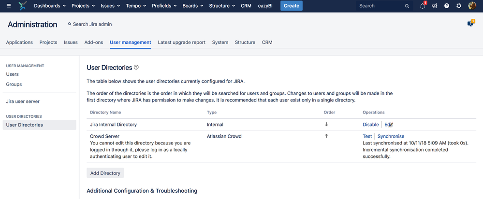The width and height of the screenshot is (483, 199).
Task: Click 'Additional Configuration & Troubleshooting' heading
Action: (x=142, y=191)
